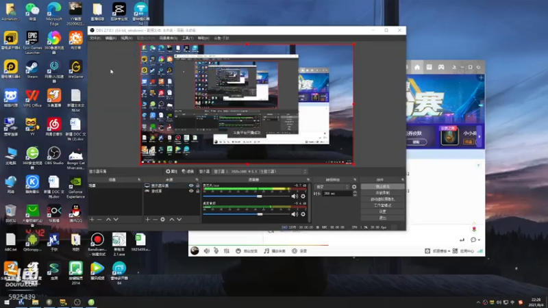Toggle visibility of the second source row
This screenshot has height=308, width=548.
click(191, 191)
